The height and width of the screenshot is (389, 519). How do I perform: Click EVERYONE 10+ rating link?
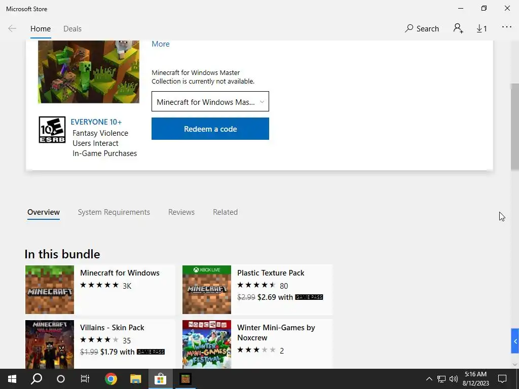[96, 122]
